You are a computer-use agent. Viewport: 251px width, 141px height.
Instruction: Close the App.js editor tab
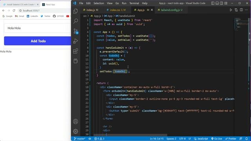(x=152, y=10)
